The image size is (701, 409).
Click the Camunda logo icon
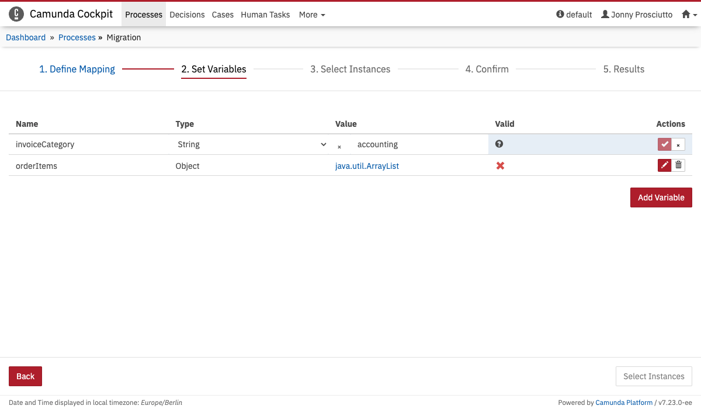16,14
